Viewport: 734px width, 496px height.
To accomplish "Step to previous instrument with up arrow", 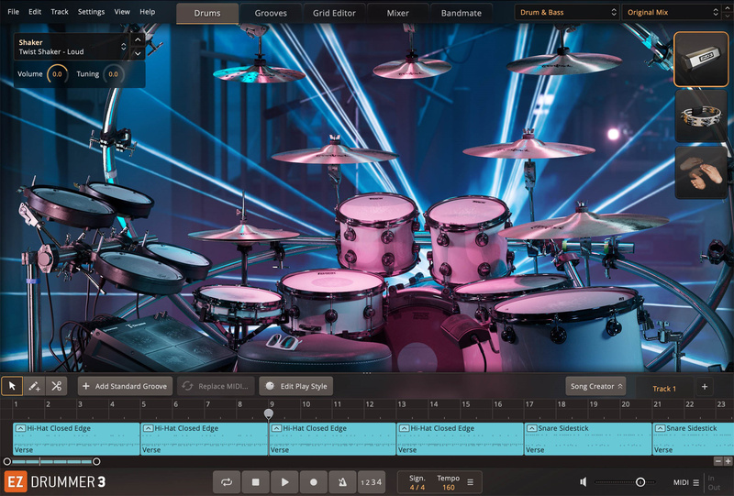I will click(138, 40).
